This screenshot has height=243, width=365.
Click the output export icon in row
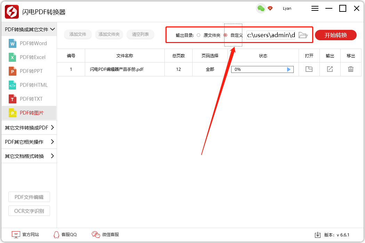pyautogui.click(x=330, y=69)
